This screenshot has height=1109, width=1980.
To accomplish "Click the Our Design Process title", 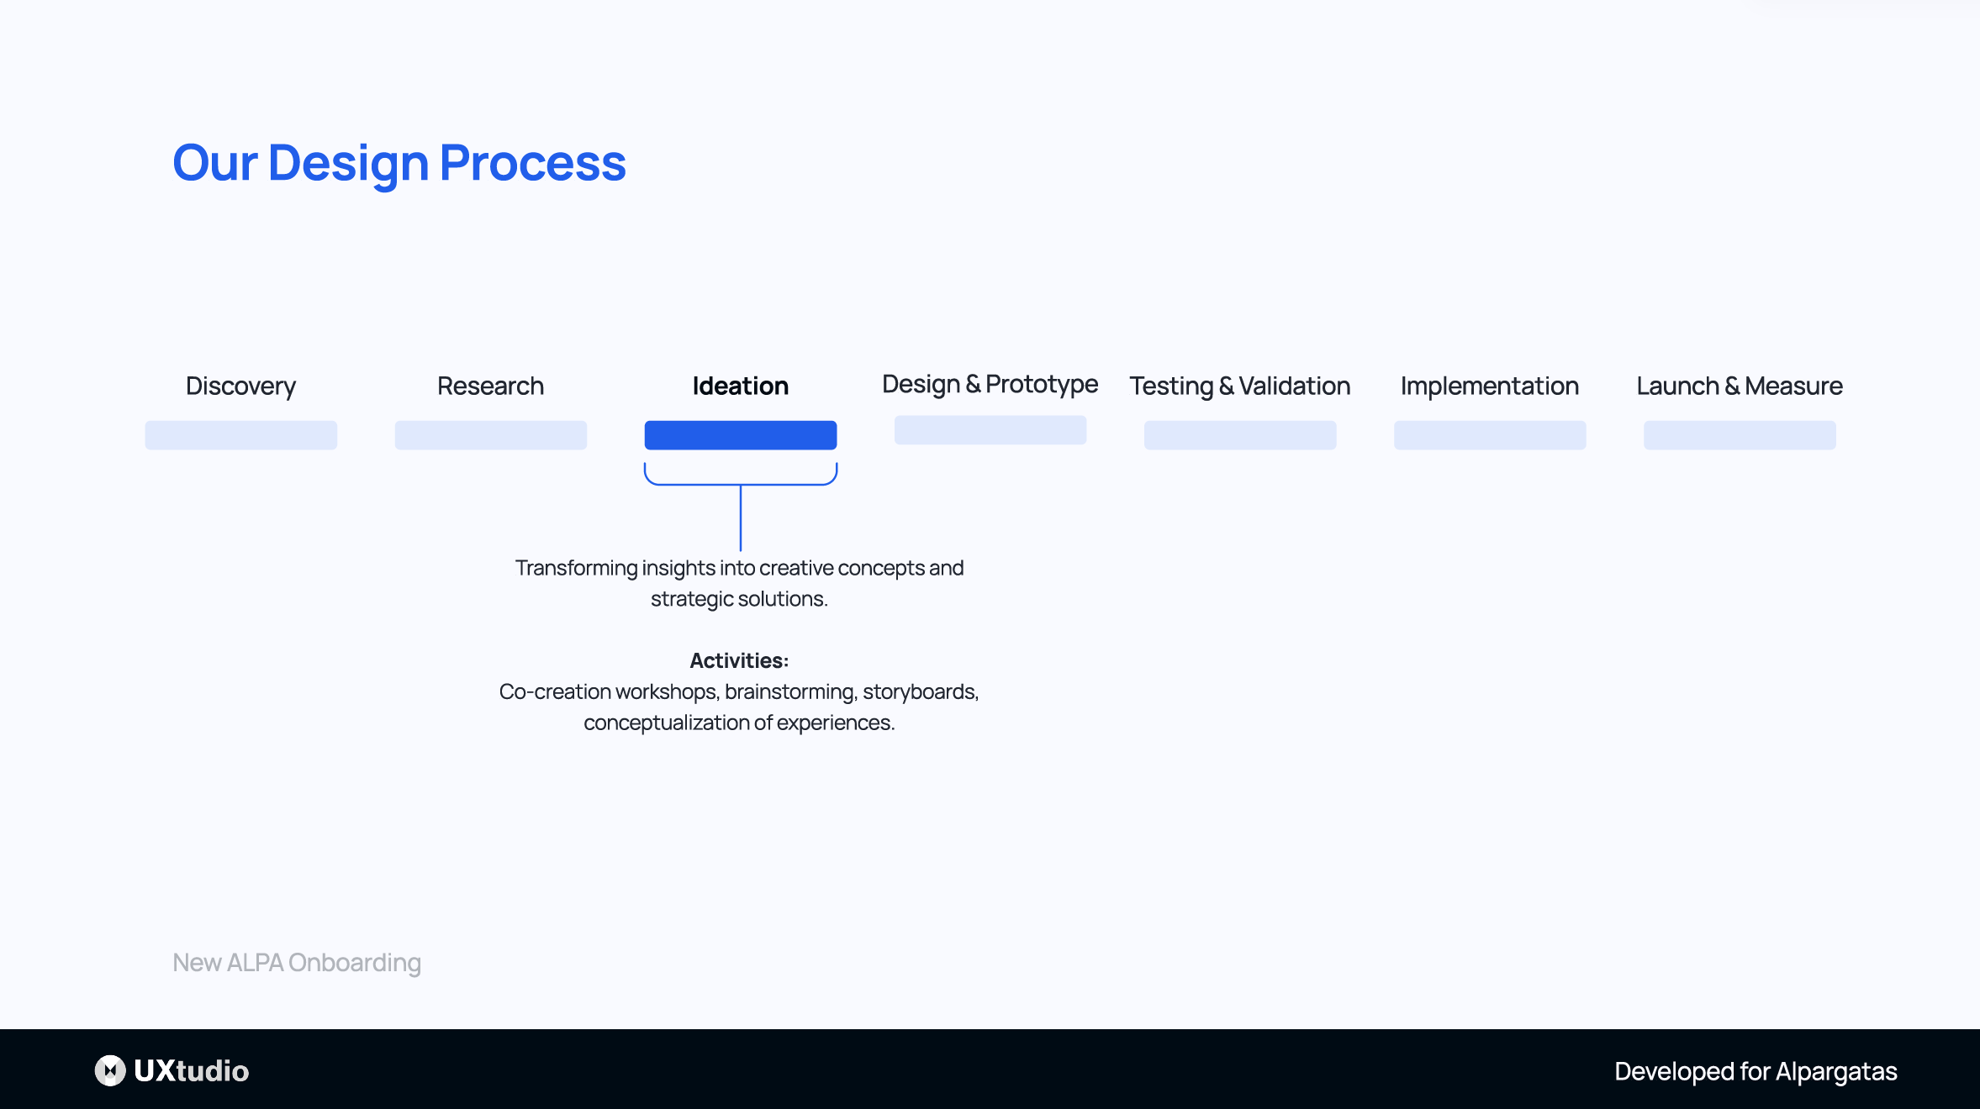I will point(399,163).
